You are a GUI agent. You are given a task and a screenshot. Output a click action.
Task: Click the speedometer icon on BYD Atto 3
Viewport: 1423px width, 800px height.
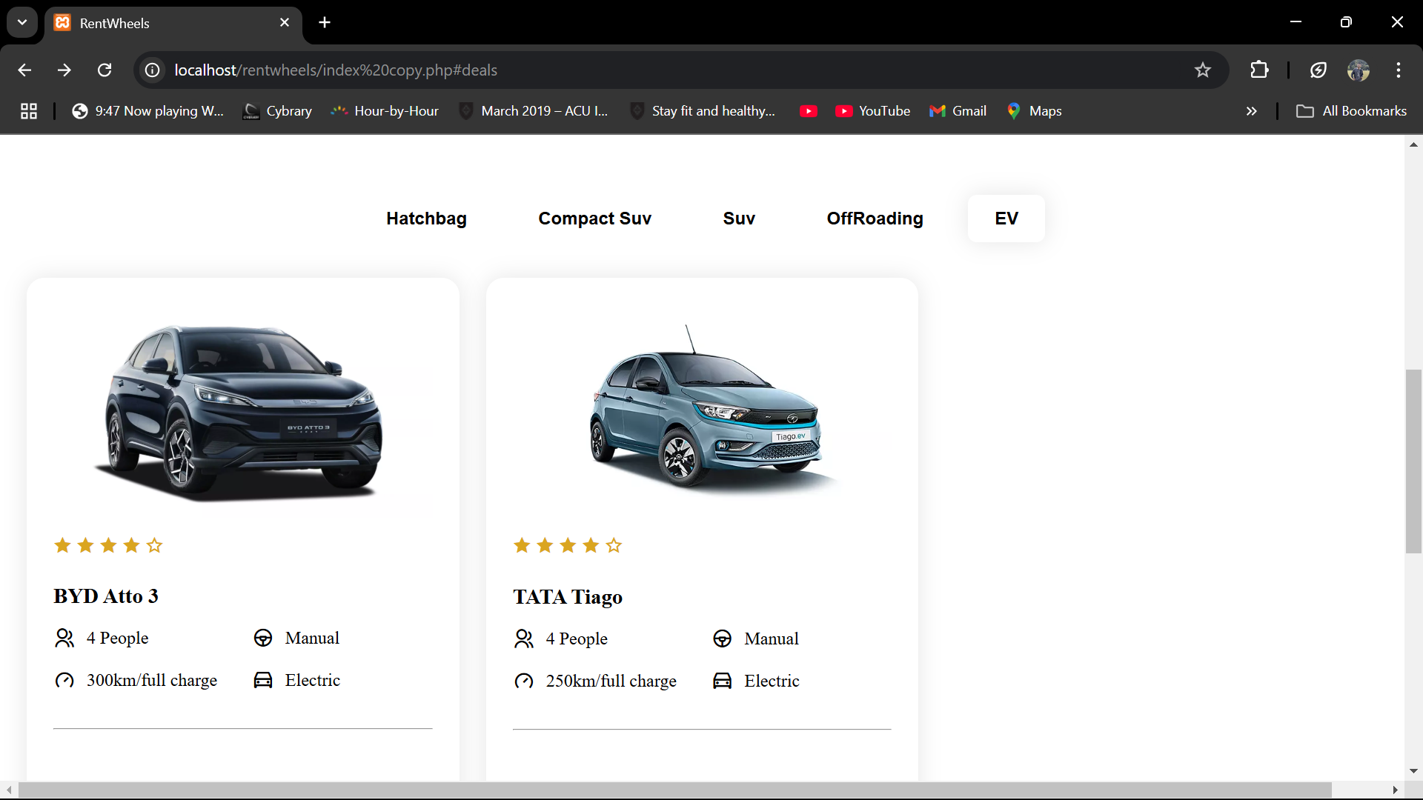tap(64, 681)
